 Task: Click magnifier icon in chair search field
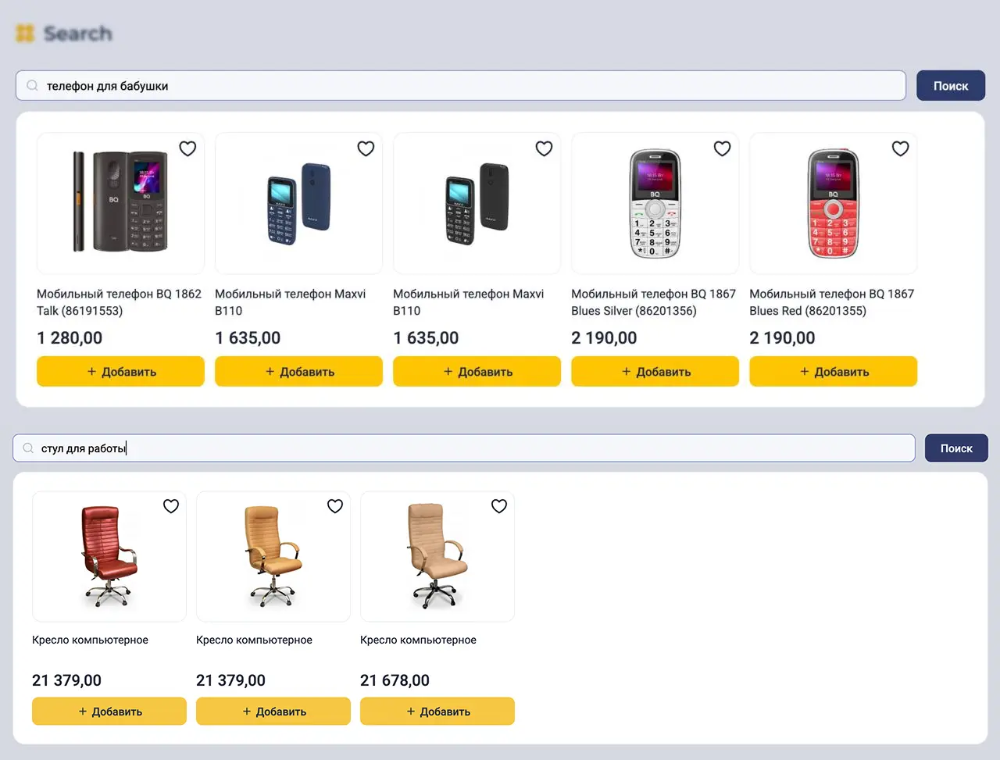pos(28,448)
